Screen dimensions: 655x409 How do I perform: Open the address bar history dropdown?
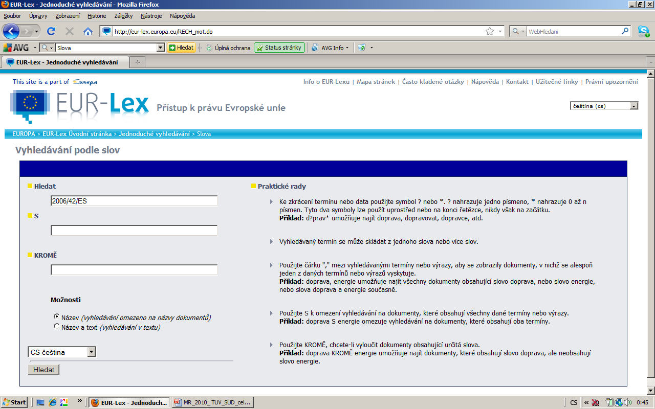(500, 31)
